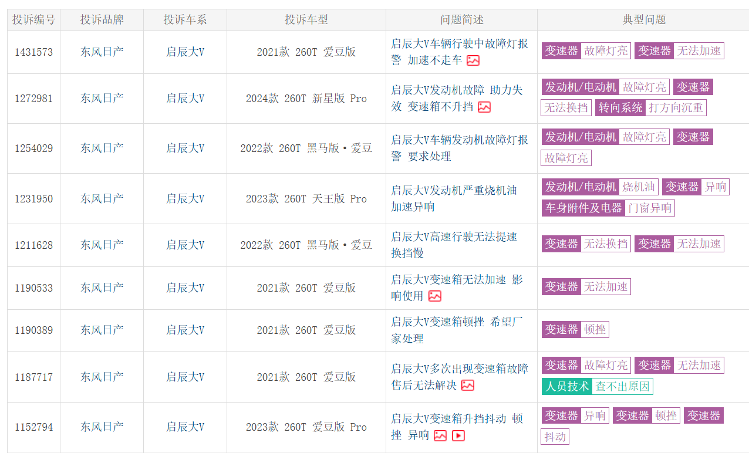Select complaint number 1254029
Screen dimensions: 749x453
[x=33, y=148]
